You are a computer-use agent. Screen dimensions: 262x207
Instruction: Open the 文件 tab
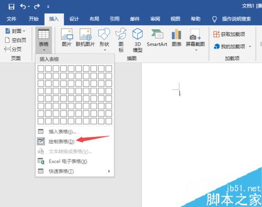(x=12, y=19)
